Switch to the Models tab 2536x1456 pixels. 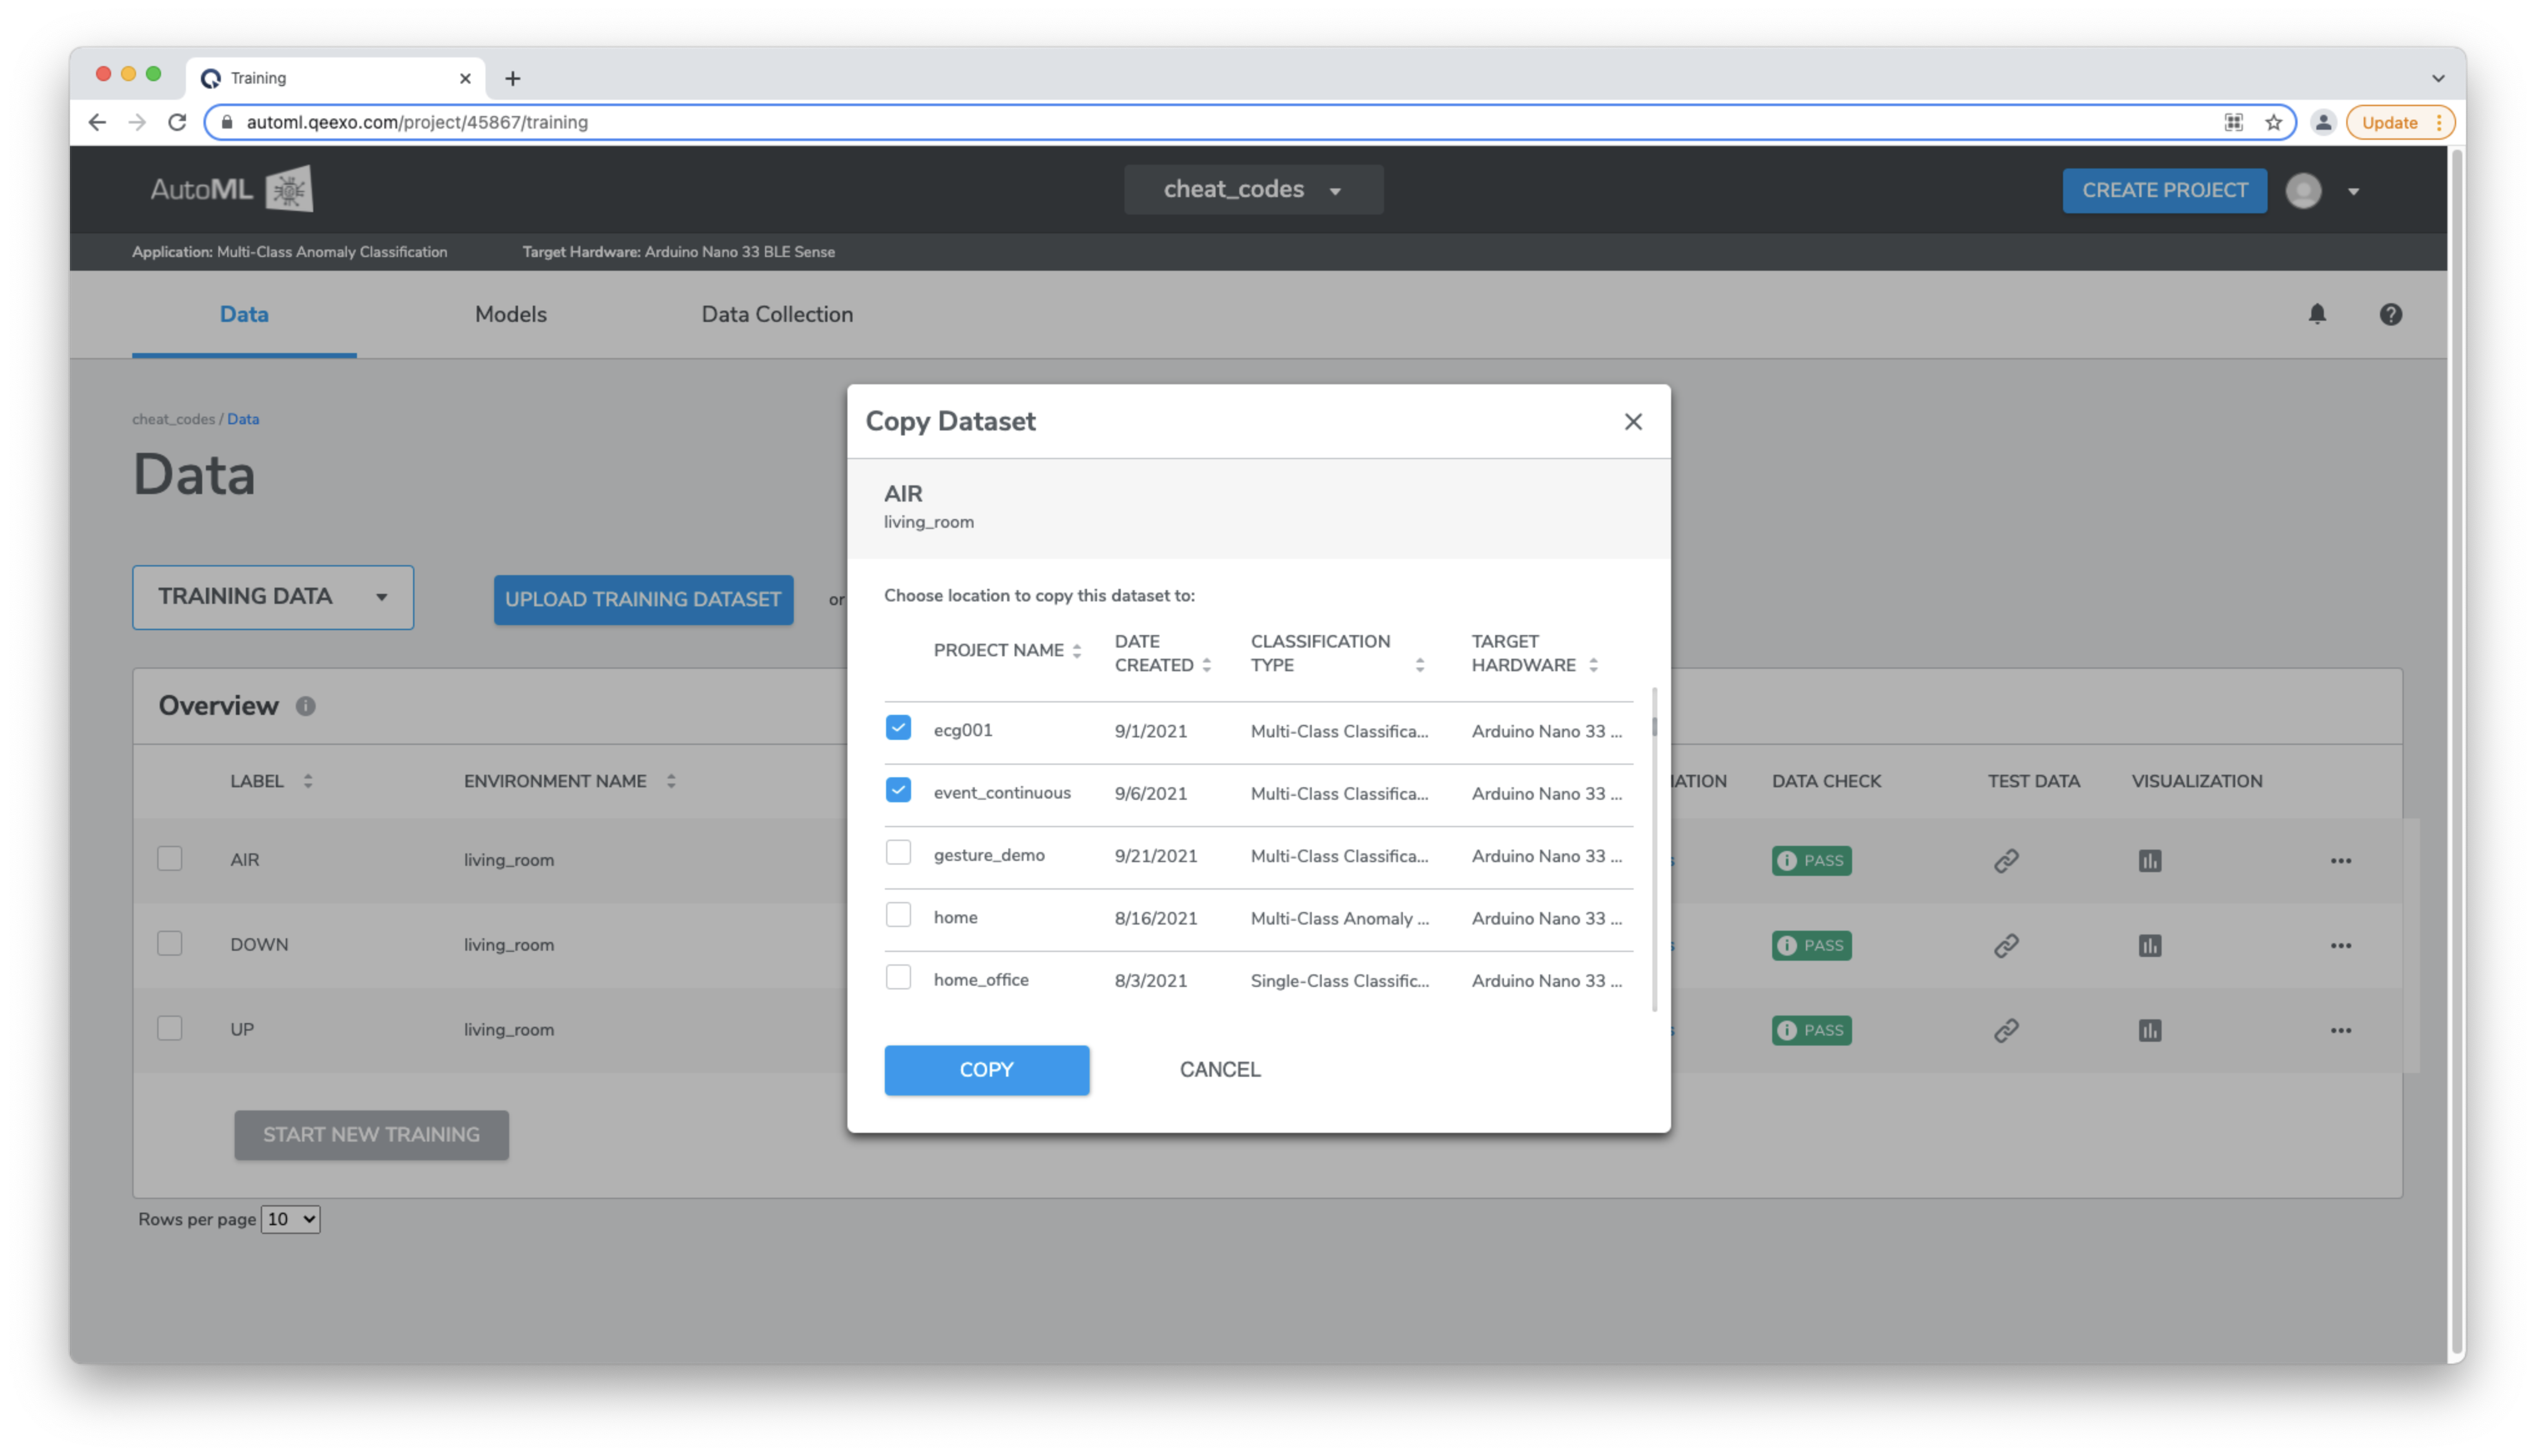510,314
